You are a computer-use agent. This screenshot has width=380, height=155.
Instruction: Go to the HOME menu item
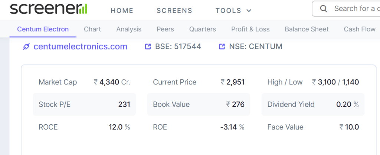pos(122,11)
